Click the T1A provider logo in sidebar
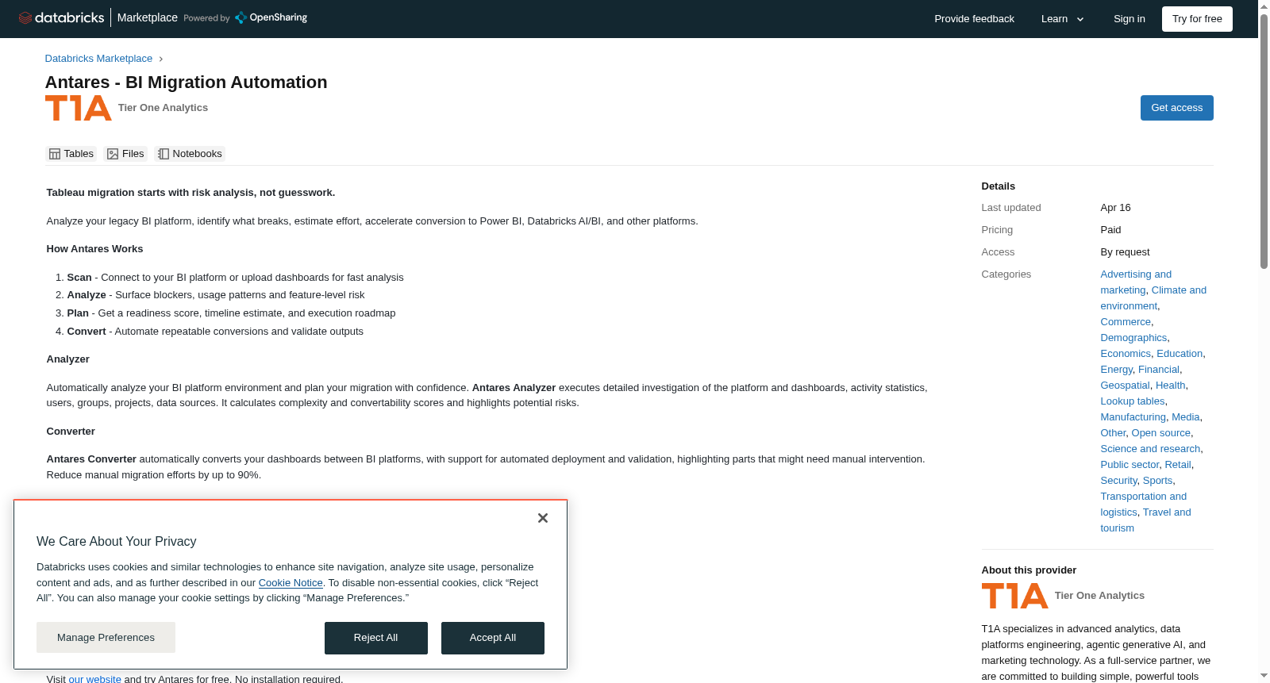This screenshot has height=683, width=1270. 1014,596
